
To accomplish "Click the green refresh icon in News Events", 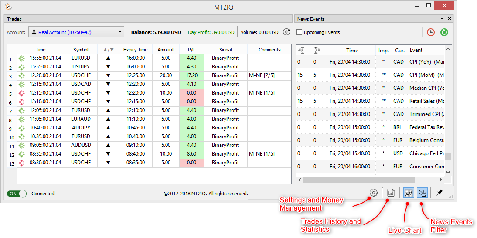I will pyautogui.click(x=444, y=32).
